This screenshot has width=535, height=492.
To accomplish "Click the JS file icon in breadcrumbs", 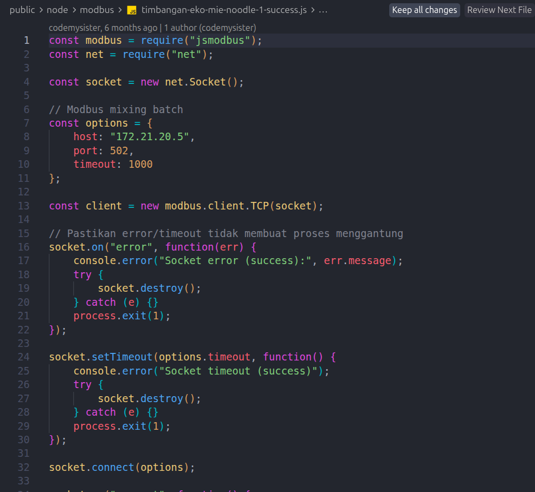I will coord(132,10).
